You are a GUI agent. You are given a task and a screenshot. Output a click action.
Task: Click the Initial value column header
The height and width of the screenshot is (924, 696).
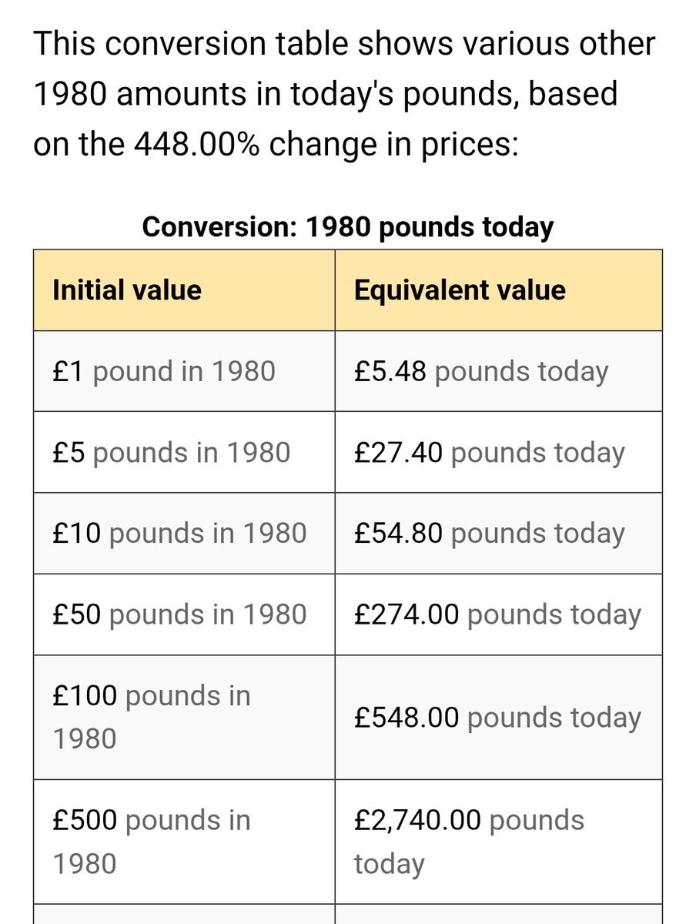184,290
